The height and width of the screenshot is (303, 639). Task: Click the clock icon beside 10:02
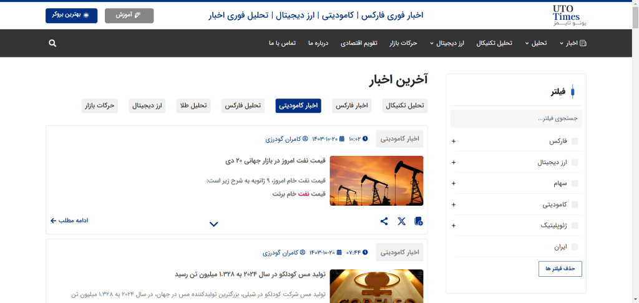pos(365,139)
